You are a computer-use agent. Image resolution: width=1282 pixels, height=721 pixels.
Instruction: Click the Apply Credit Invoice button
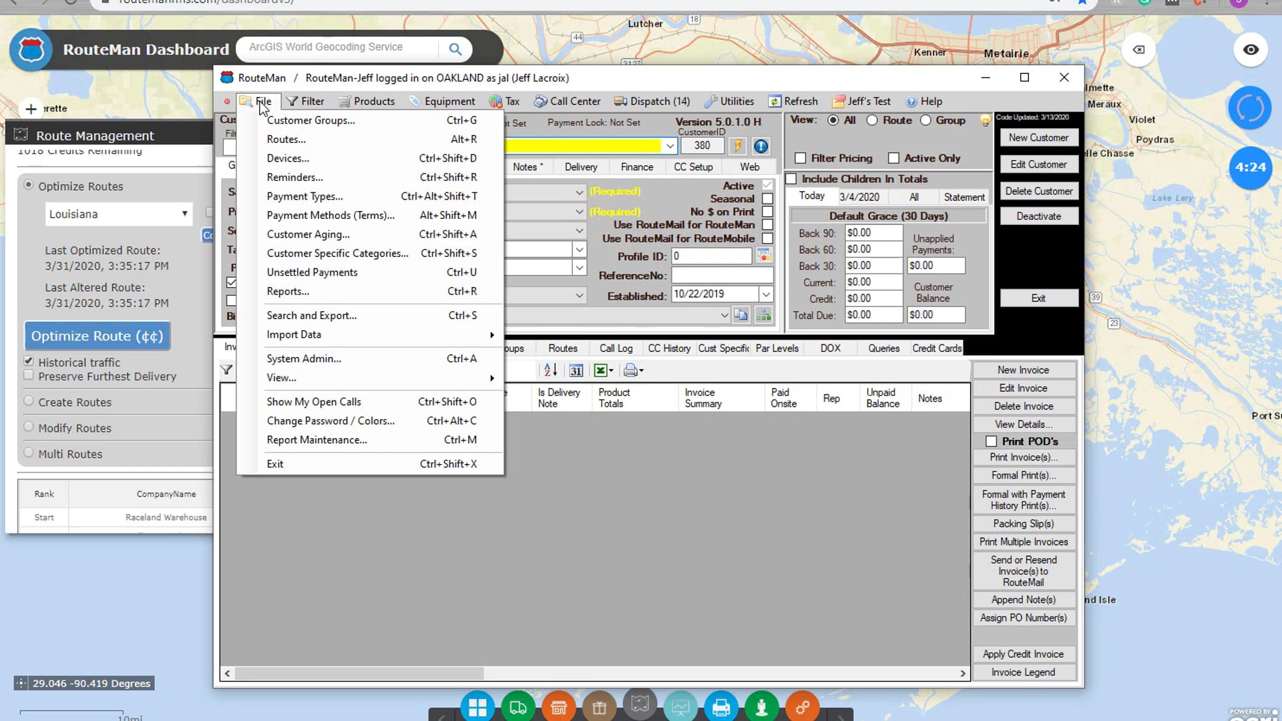tap(1023, 654)
